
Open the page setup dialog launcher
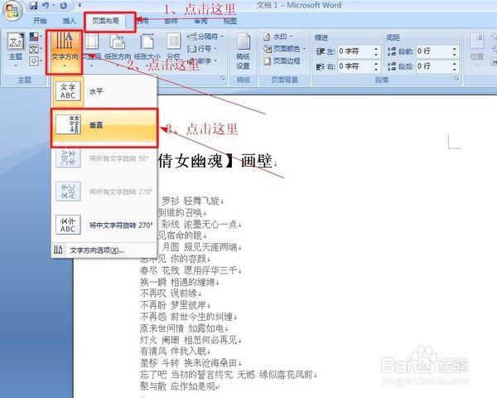[223, 79]
